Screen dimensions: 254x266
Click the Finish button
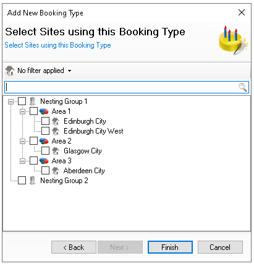point(170,247)
